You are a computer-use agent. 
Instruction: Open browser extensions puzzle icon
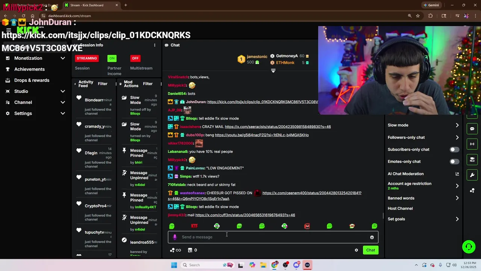point(431,16)
